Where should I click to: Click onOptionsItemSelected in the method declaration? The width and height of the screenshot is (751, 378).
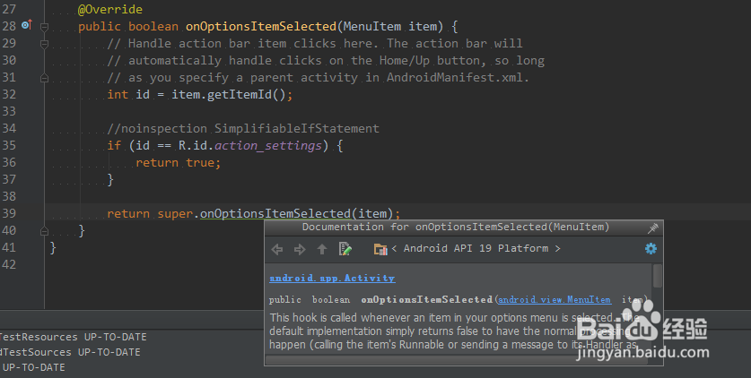(261, 27)
